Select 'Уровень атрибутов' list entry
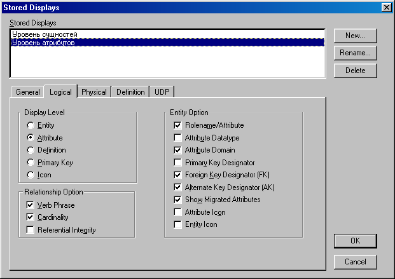This screenshot has width=395, height=279. 167,43
